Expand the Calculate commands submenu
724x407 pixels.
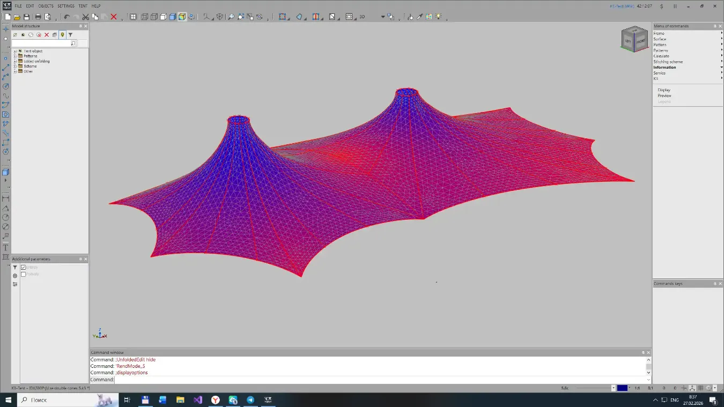click(x=688, y=56)
